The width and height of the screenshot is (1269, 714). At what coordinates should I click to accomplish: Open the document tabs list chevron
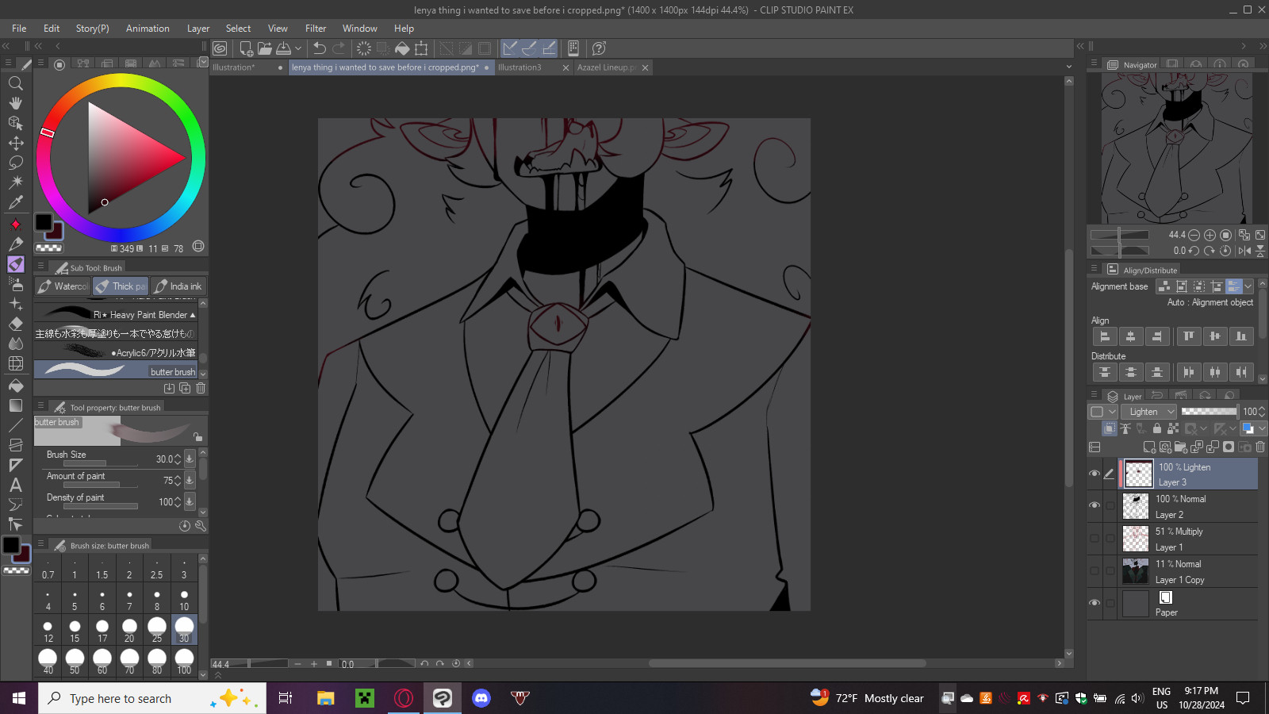[1068, 67]
